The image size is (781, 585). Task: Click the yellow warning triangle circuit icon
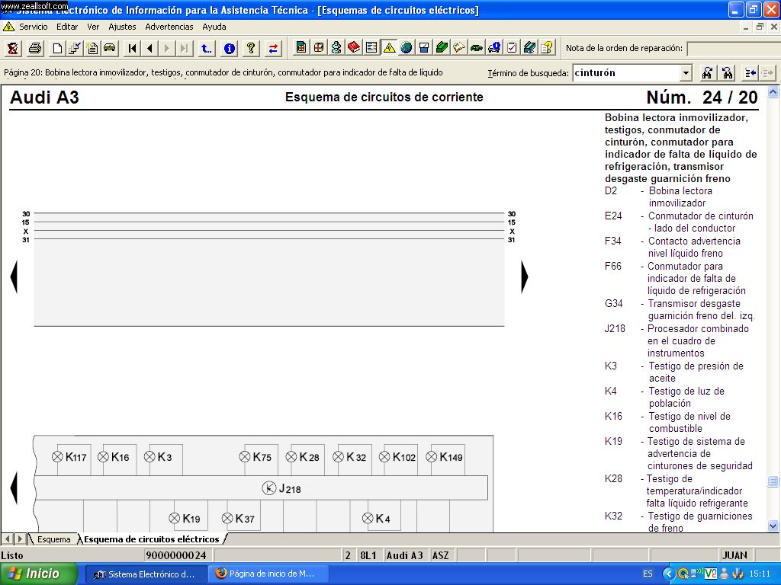click(x=389, y=48)
